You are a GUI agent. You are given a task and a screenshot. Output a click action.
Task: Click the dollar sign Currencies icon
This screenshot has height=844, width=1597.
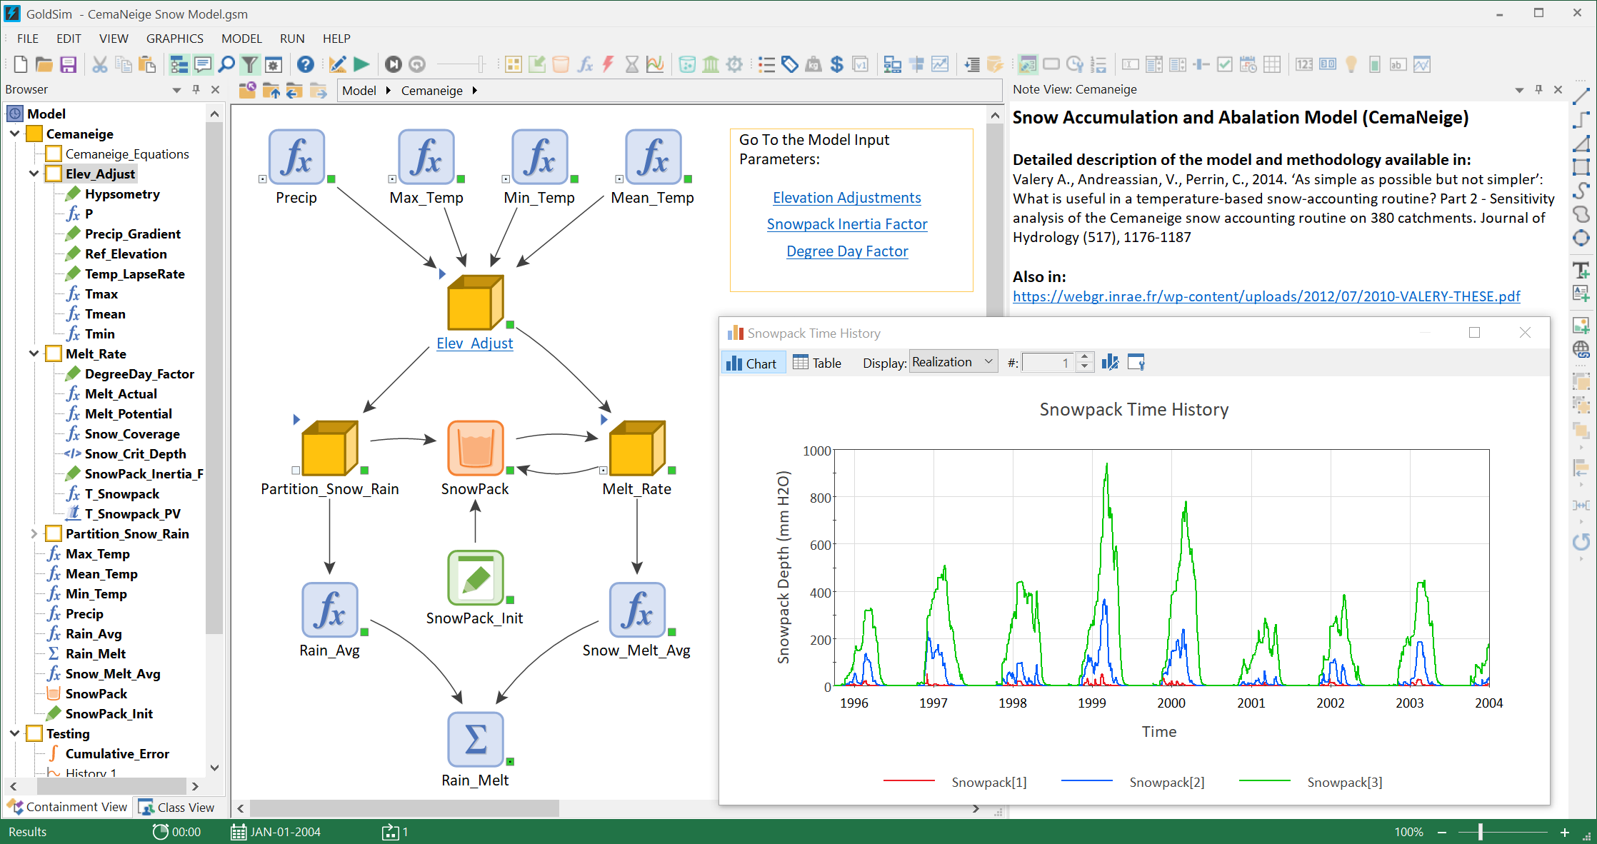coord(837,65)
